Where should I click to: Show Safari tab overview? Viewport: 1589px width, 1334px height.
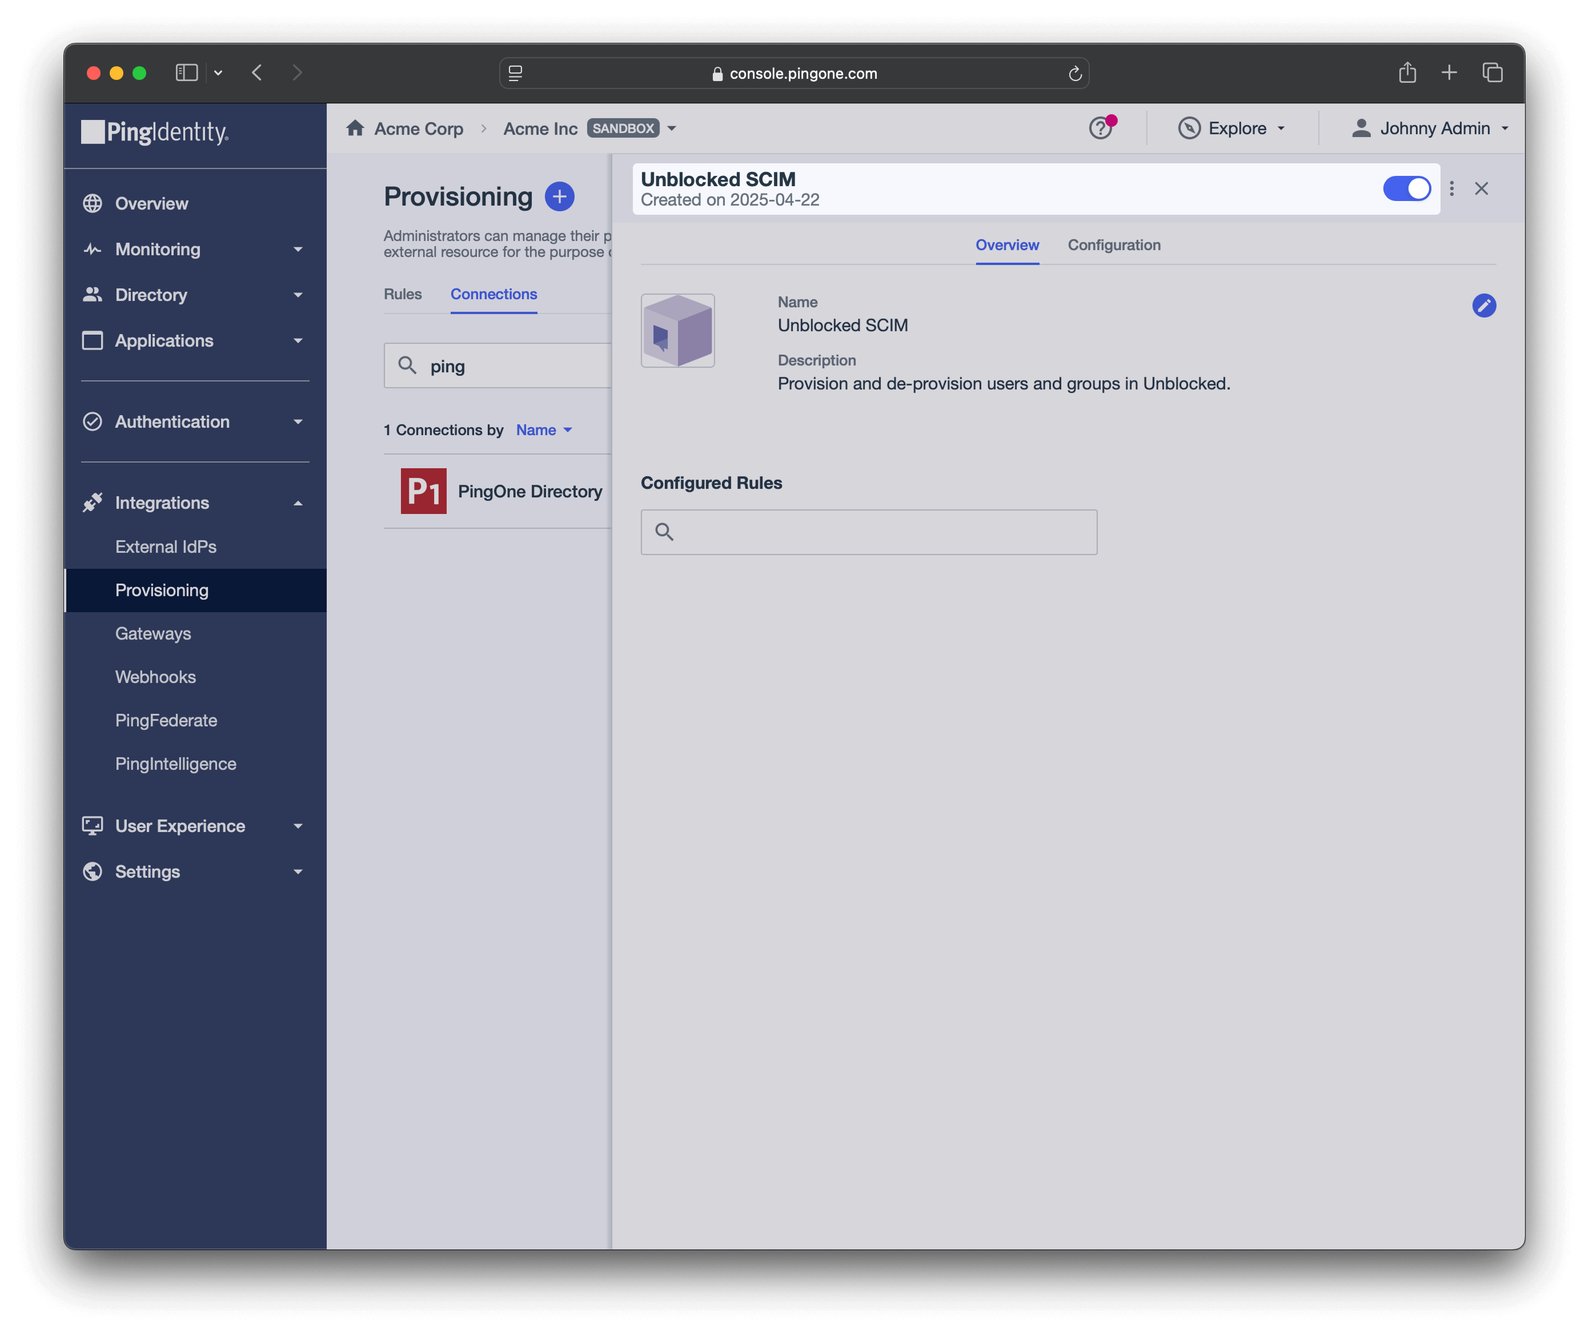(1491, 73)
